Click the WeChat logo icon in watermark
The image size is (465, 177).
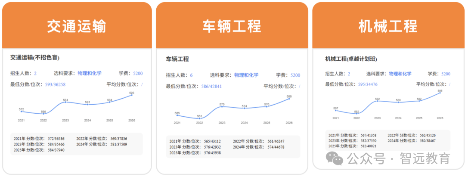click(x=335, y=158)
